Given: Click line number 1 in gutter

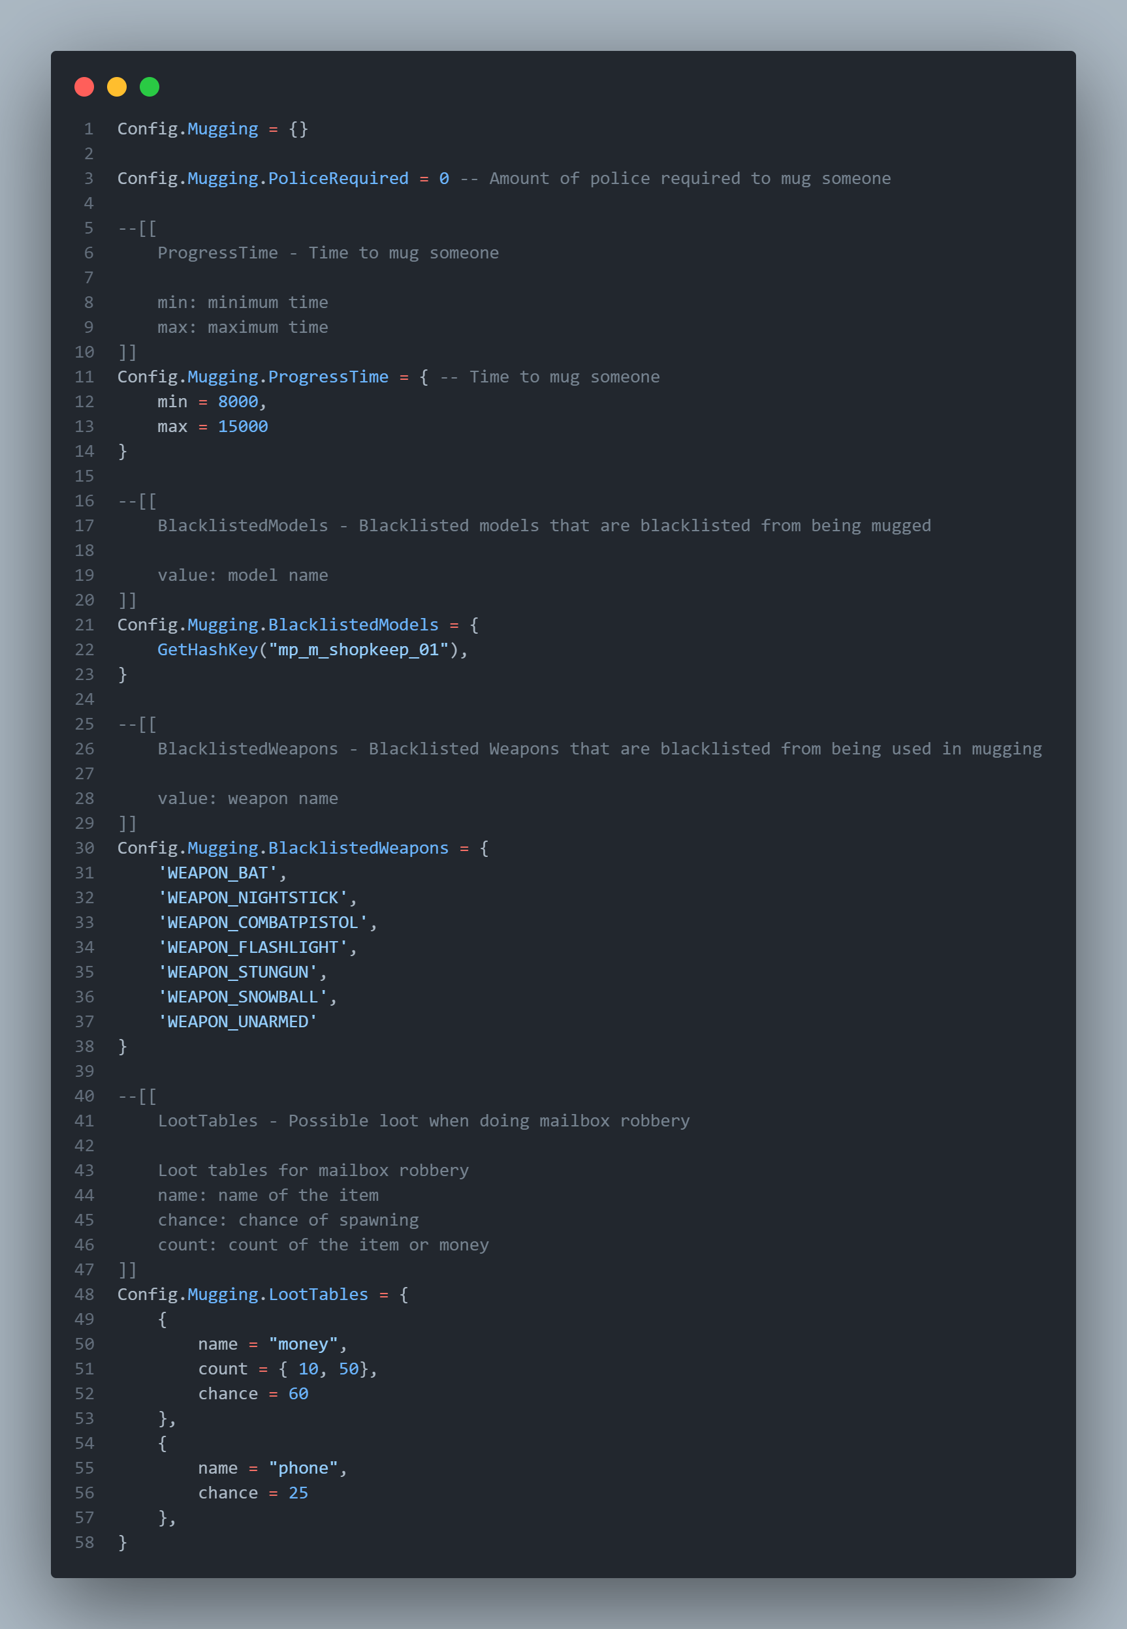Looking at the screenshot, I should pos(88,129).
